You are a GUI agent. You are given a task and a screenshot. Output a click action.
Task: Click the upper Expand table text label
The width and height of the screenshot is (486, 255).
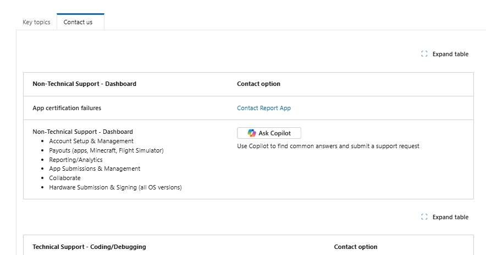point(450,54)
